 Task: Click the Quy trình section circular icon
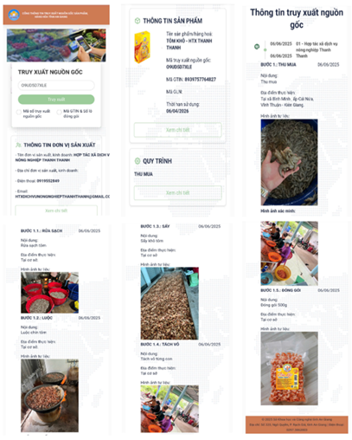coord(138,161)
